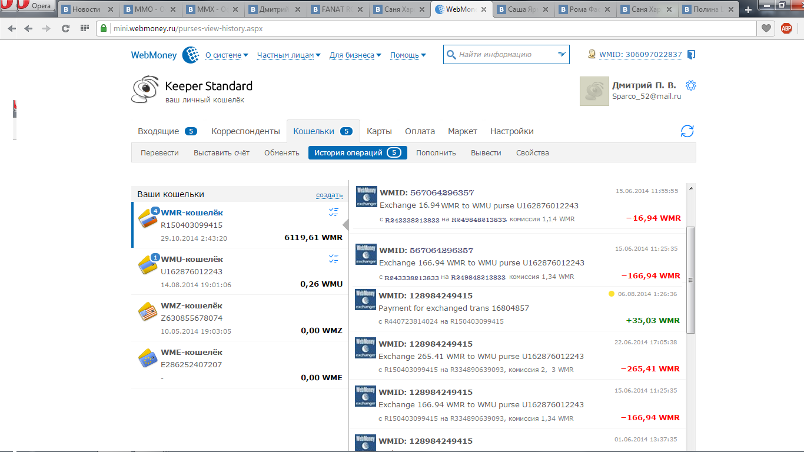Switch to the Настройки tab
804x452 pixels.
512,131
